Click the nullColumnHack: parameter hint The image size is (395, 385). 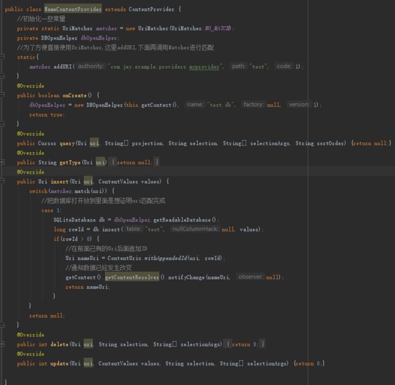point(195,229)
